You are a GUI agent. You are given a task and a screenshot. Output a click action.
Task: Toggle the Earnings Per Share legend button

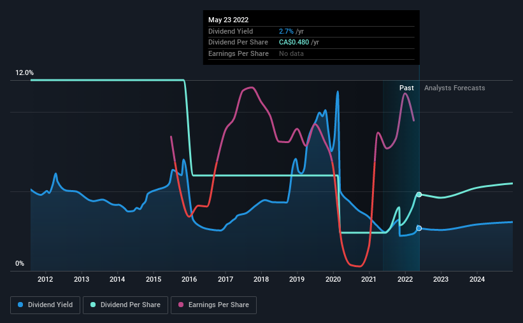point(213,305)
